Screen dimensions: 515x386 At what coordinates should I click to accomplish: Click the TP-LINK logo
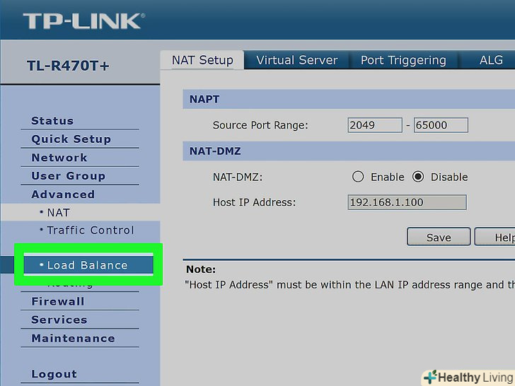tap(83, 21)
